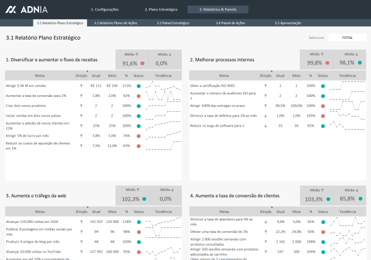Image resolution: width=371 pixels, height=260 pixels.
Task: Click red status dot for 'Atingir 5% de lucro'
Action: [139, 135]
